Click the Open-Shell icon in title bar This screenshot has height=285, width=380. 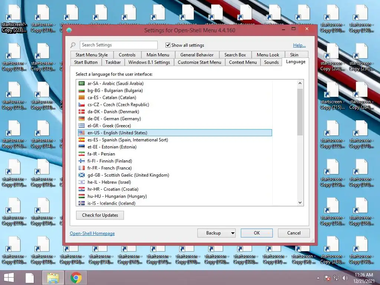(69, 30)
